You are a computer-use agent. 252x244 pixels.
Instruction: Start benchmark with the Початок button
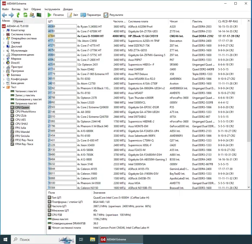tap(55, 15)
